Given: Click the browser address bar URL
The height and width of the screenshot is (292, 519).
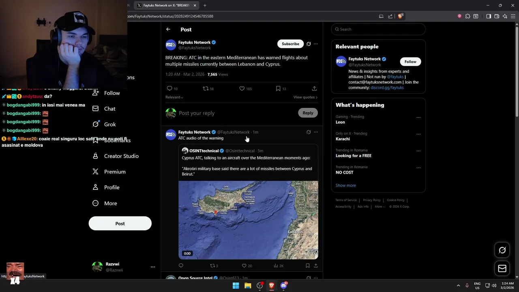Looking at the screenshot, I should (170, 16).
